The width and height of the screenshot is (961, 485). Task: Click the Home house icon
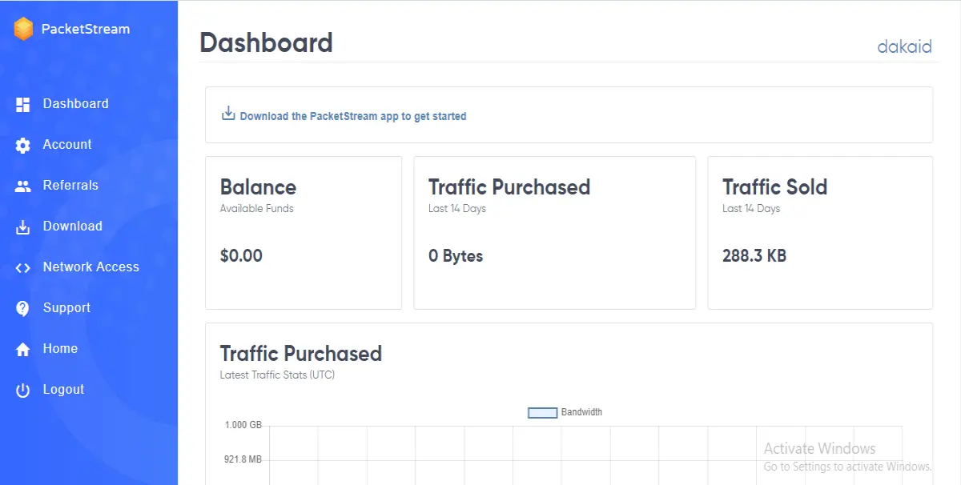23,349
